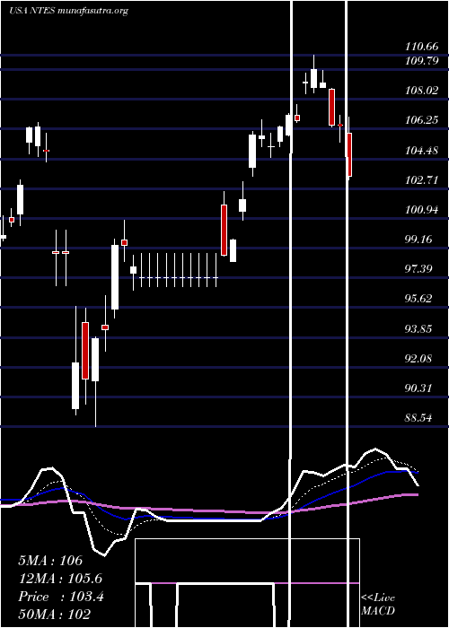
Task: Click the 106.25 price axis label
Action: [x=422, y=120]
